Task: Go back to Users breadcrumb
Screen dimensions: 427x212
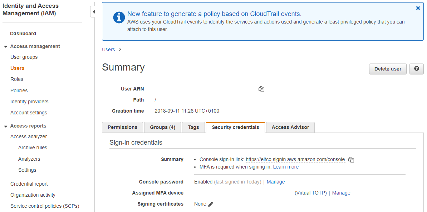Action: pos(108,50)
